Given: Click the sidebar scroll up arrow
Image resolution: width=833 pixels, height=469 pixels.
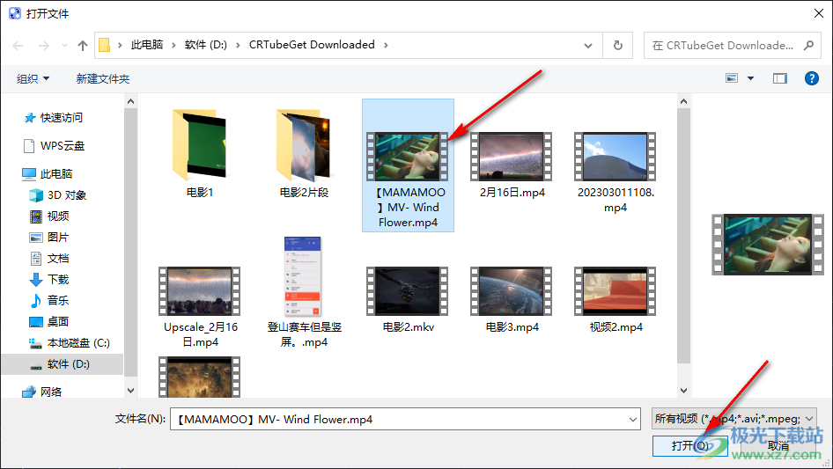Looking at the screenshot, I should pos(130,101).
